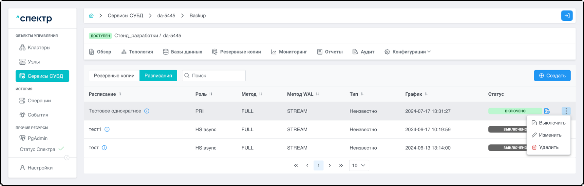Image resolution: width=584 pixels, height=186 pixels.
Task: Click info icon next to Тестовое однократное
Action: (147, 111)
